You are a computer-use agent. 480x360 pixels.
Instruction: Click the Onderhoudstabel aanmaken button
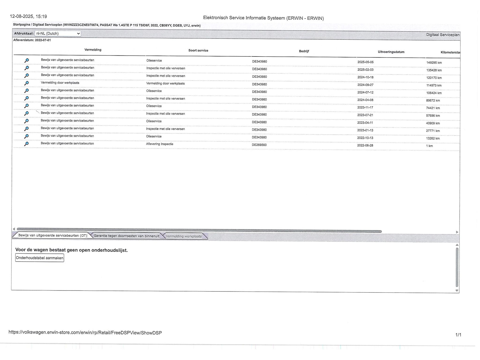39,258
